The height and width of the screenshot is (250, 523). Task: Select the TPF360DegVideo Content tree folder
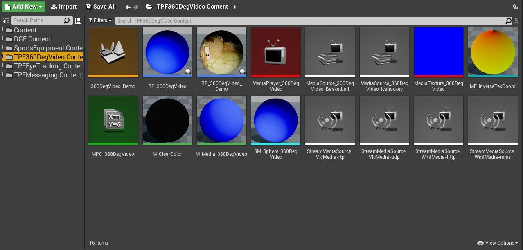[x=45, y=57]
